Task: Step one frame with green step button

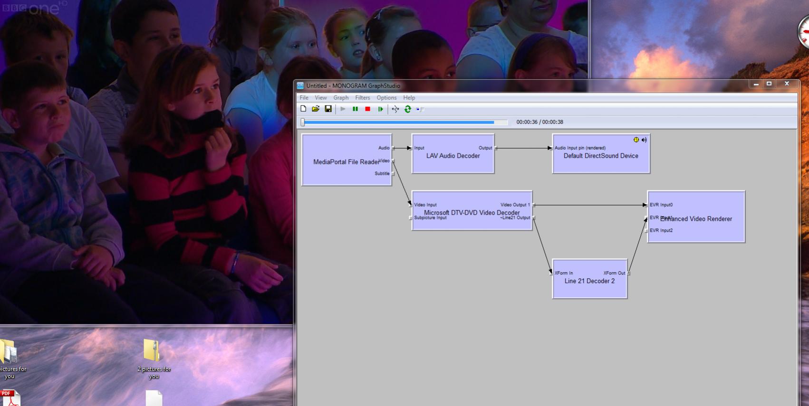Action: click(380, 109)
